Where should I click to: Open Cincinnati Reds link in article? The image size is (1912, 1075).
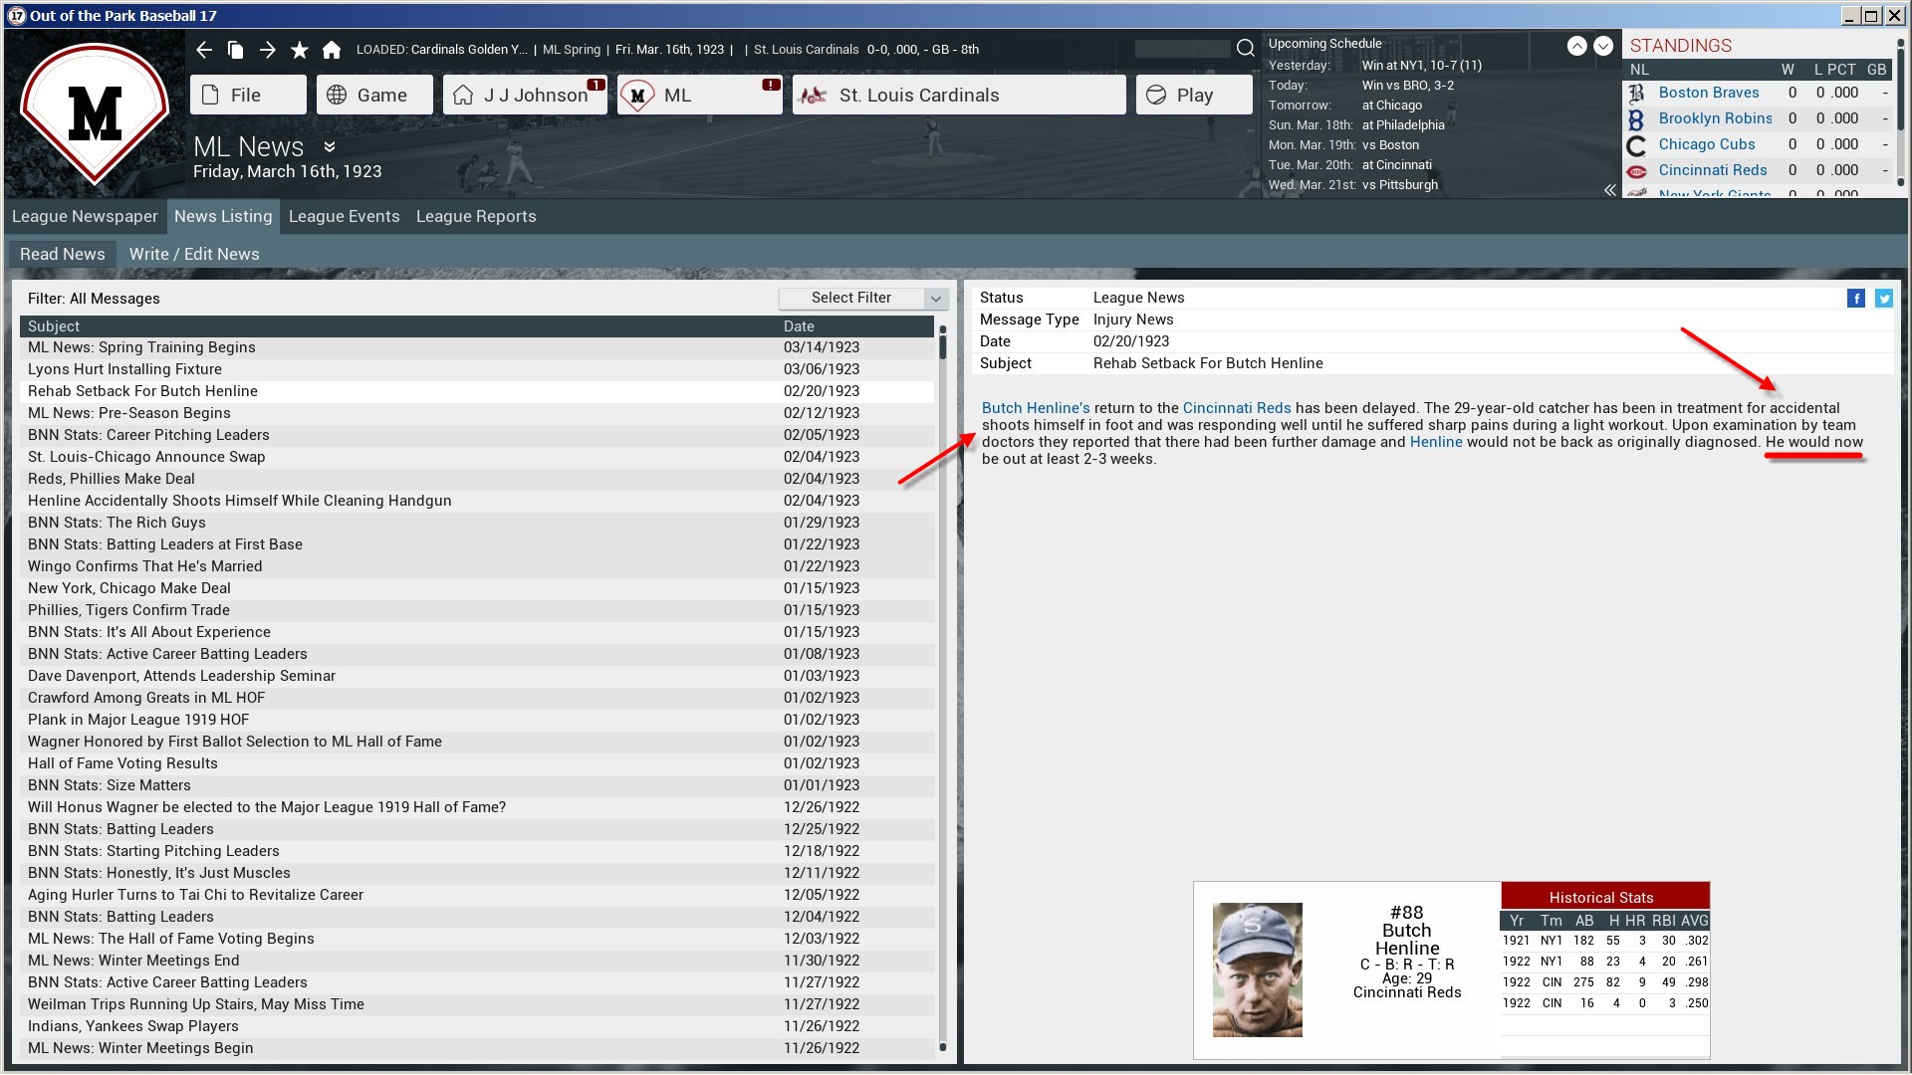point(1237,408)
